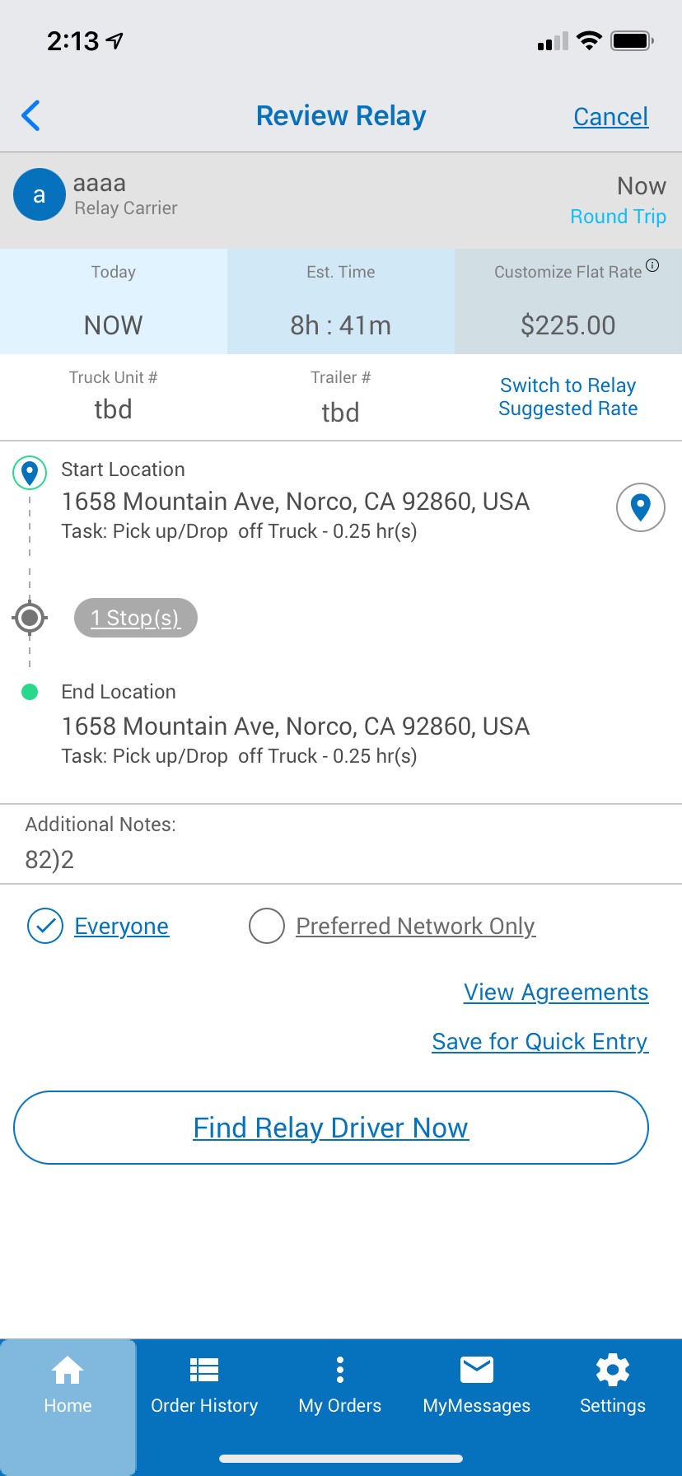682x1476 pixels.
Task: Edit the $225.00 flat rate field
Action: [568, 325]
